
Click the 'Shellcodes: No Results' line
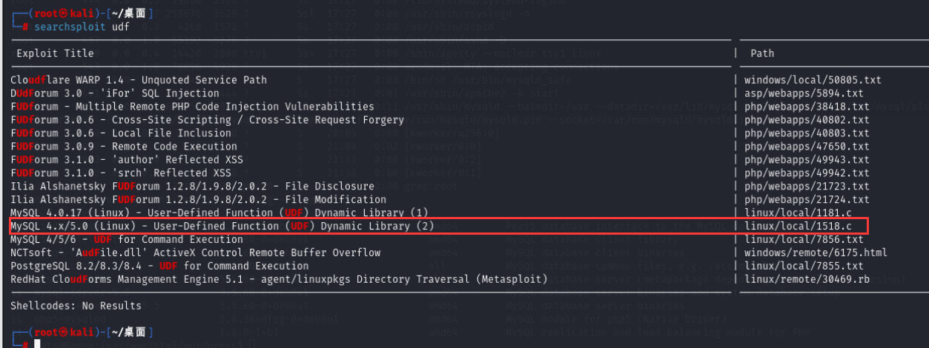click(x=76, y=306)
